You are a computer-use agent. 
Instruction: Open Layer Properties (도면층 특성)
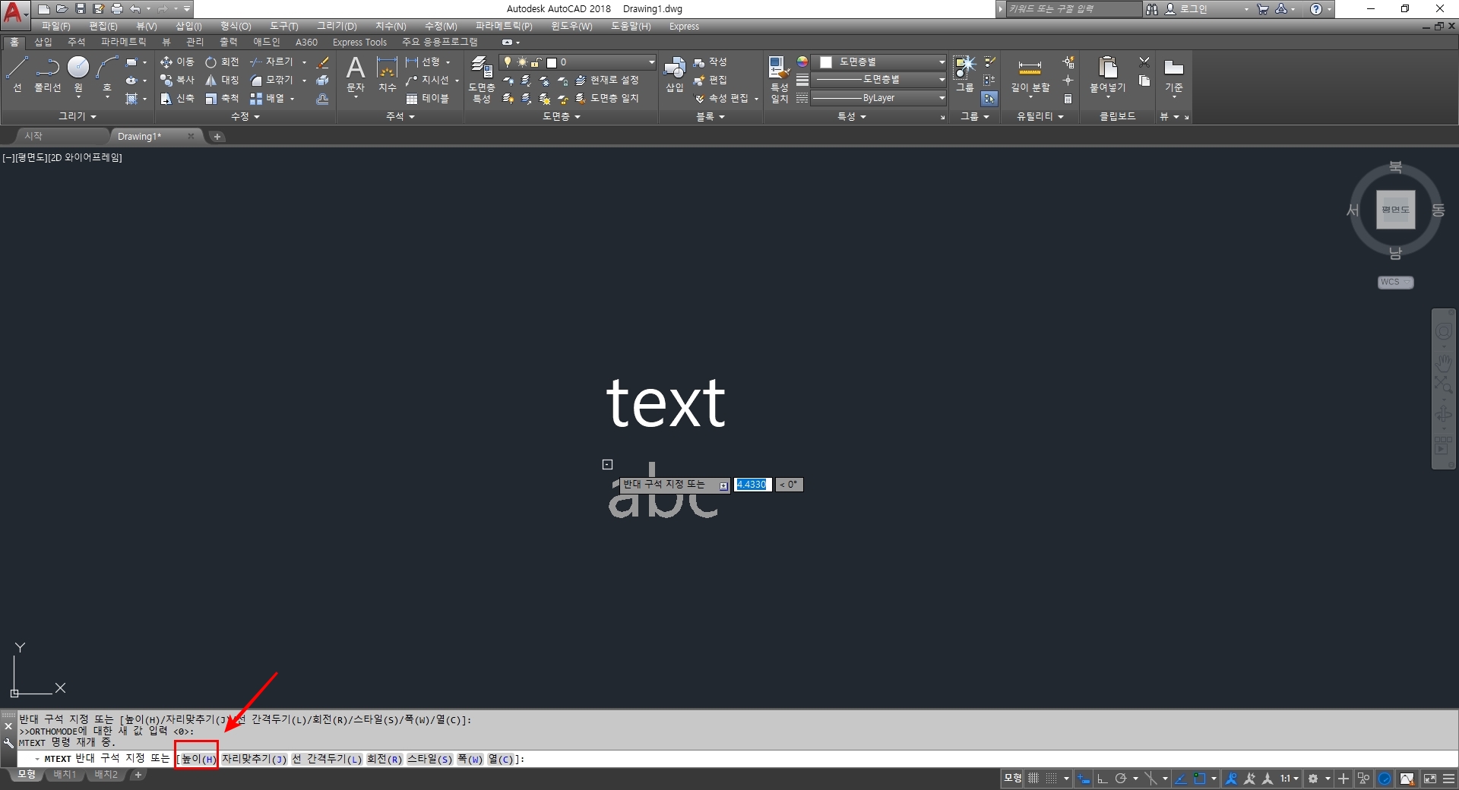point(482,79)
